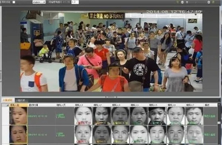
Task: Select the first candidate match photo in row one
Action: pos(83,116)
